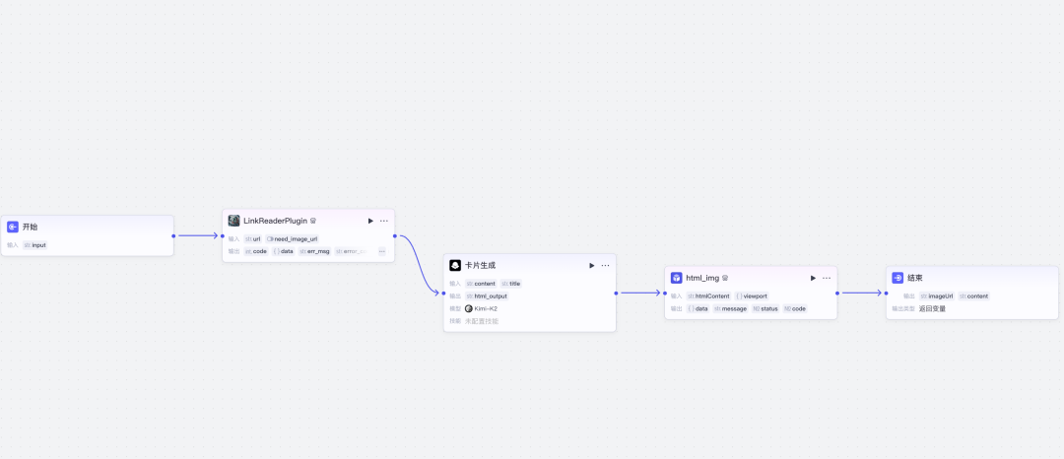Click the html_img plugin node icon
Viewport: 1064px width, 459px height.
click(x=677, y=278)
